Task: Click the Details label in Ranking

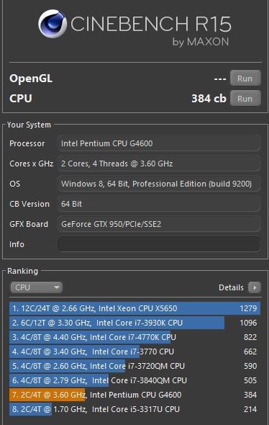Action: (231, 287)
